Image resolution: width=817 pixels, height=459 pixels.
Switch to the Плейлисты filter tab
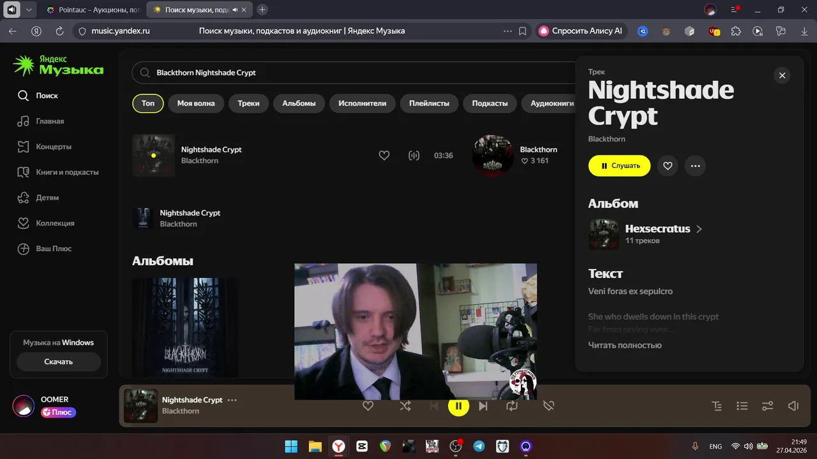429,103
